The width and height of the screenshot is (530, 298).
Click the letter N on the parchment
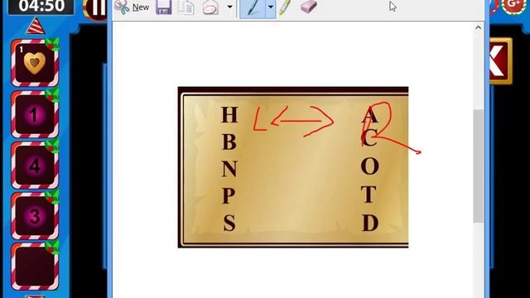[230, 169]
